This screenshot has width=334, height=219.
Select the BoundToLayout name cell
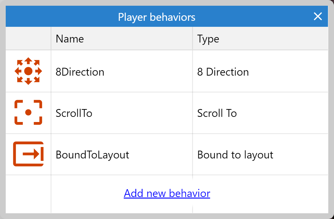(x=92, y=155)
